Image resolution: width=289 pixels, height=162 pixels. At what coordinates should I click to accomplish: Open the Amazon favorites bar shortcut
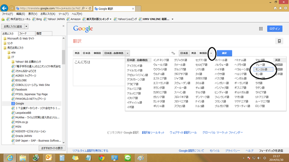pos(74,19)
